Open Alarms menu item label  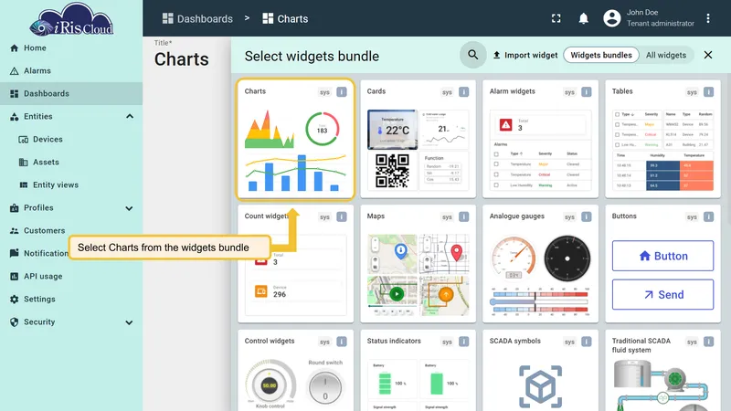(37, 71)
